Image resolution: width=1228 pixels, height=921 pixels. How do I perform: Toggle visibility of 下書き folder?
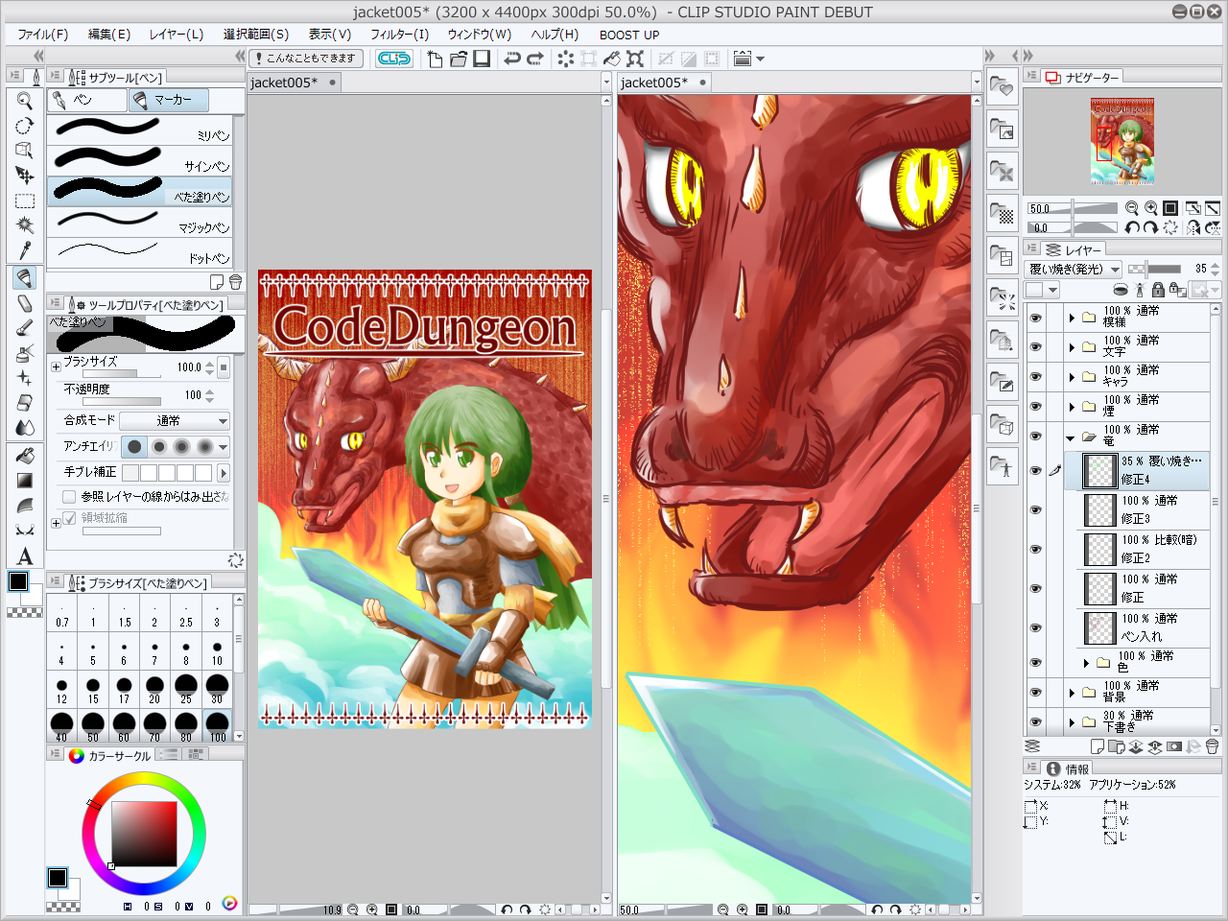click(1035, 721)
